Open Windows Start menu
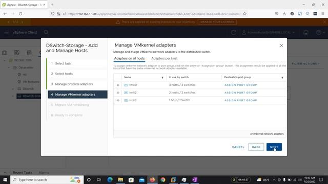The width and height of the screenshot is (328, 184). (5, 179)
